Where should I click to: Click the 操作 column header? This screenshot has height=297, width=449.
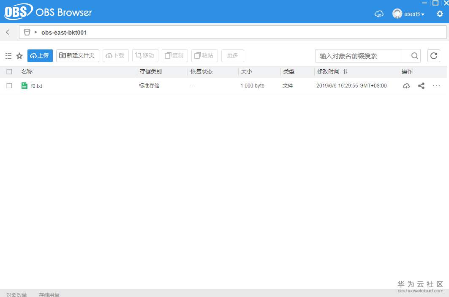pyautogui.click(x=407, y=71)
